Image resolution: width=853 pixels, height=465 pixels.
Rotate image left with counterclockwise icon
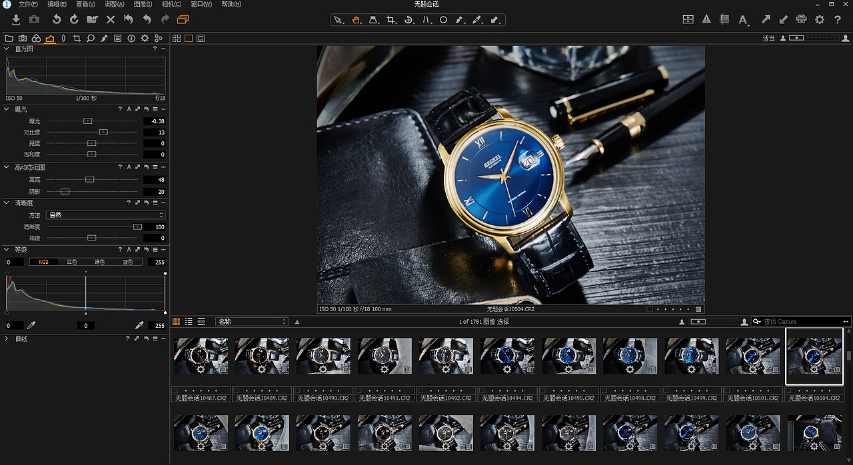pos(57,20)
